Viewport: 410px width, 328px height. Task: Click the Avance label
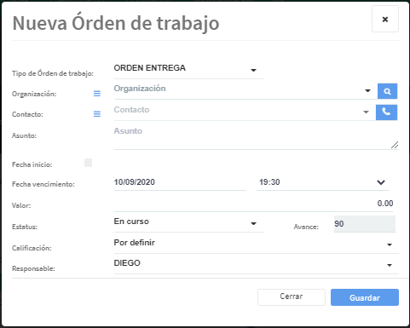point(306,227)
